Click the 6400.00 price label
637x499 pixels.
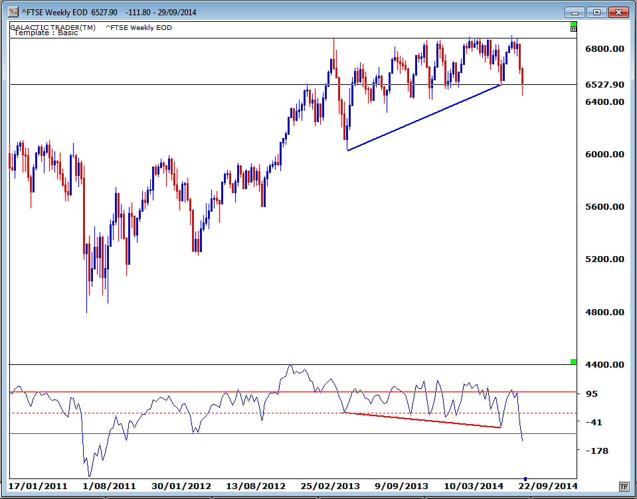click(x=604, y=102)
